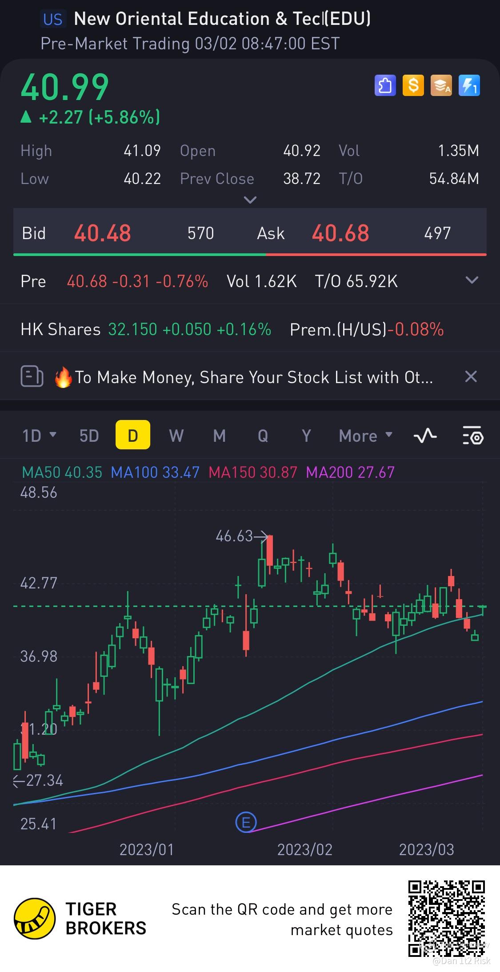Tap the blue share icon badge
500x972 pixels.
pos(385,86)
